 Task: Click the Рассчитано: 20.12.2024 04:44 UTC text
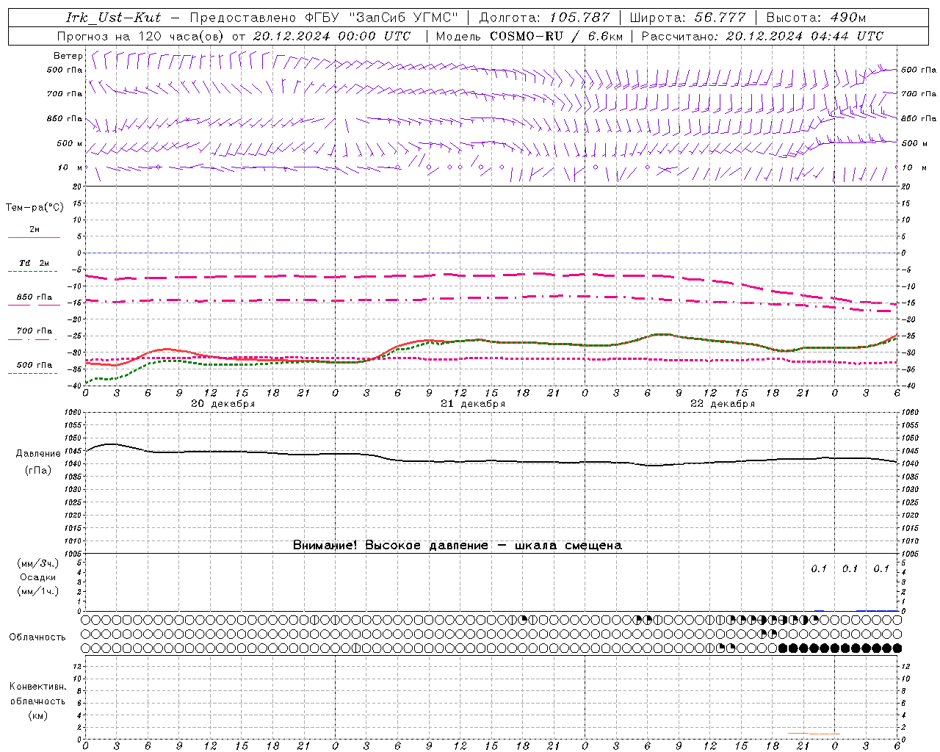tap(762, 36)
